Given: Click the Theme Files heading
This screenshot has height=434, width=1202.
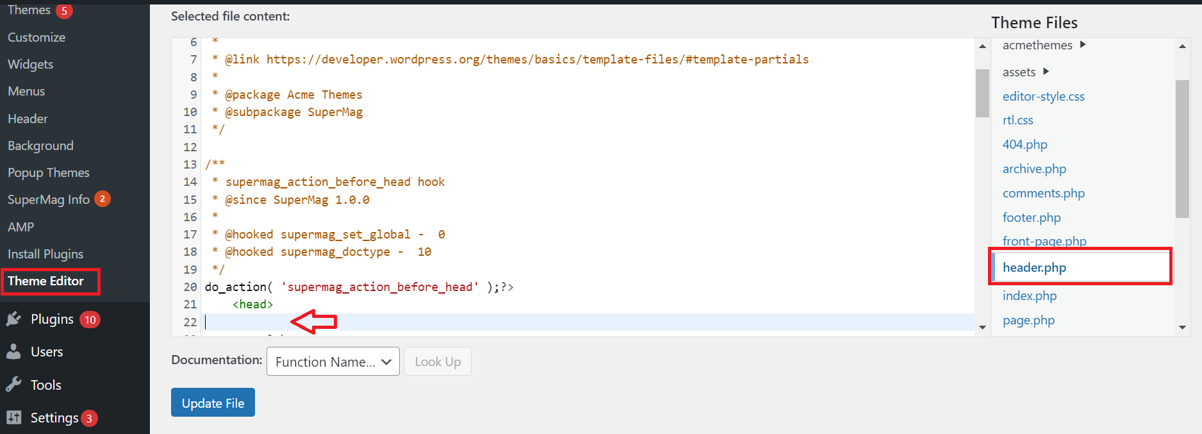Looking at the screenshot, I should [1034, 22].
